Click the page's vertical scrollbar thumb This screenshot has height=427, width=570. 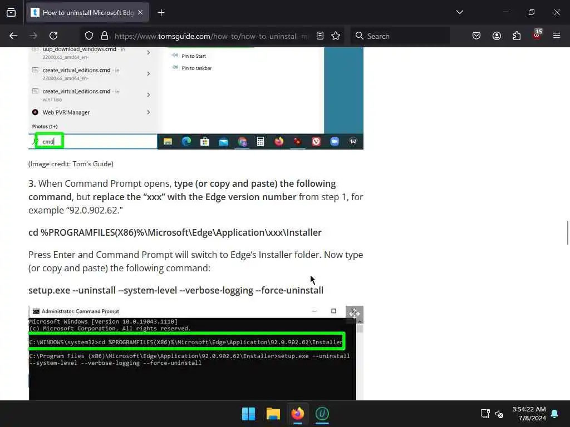567,232
